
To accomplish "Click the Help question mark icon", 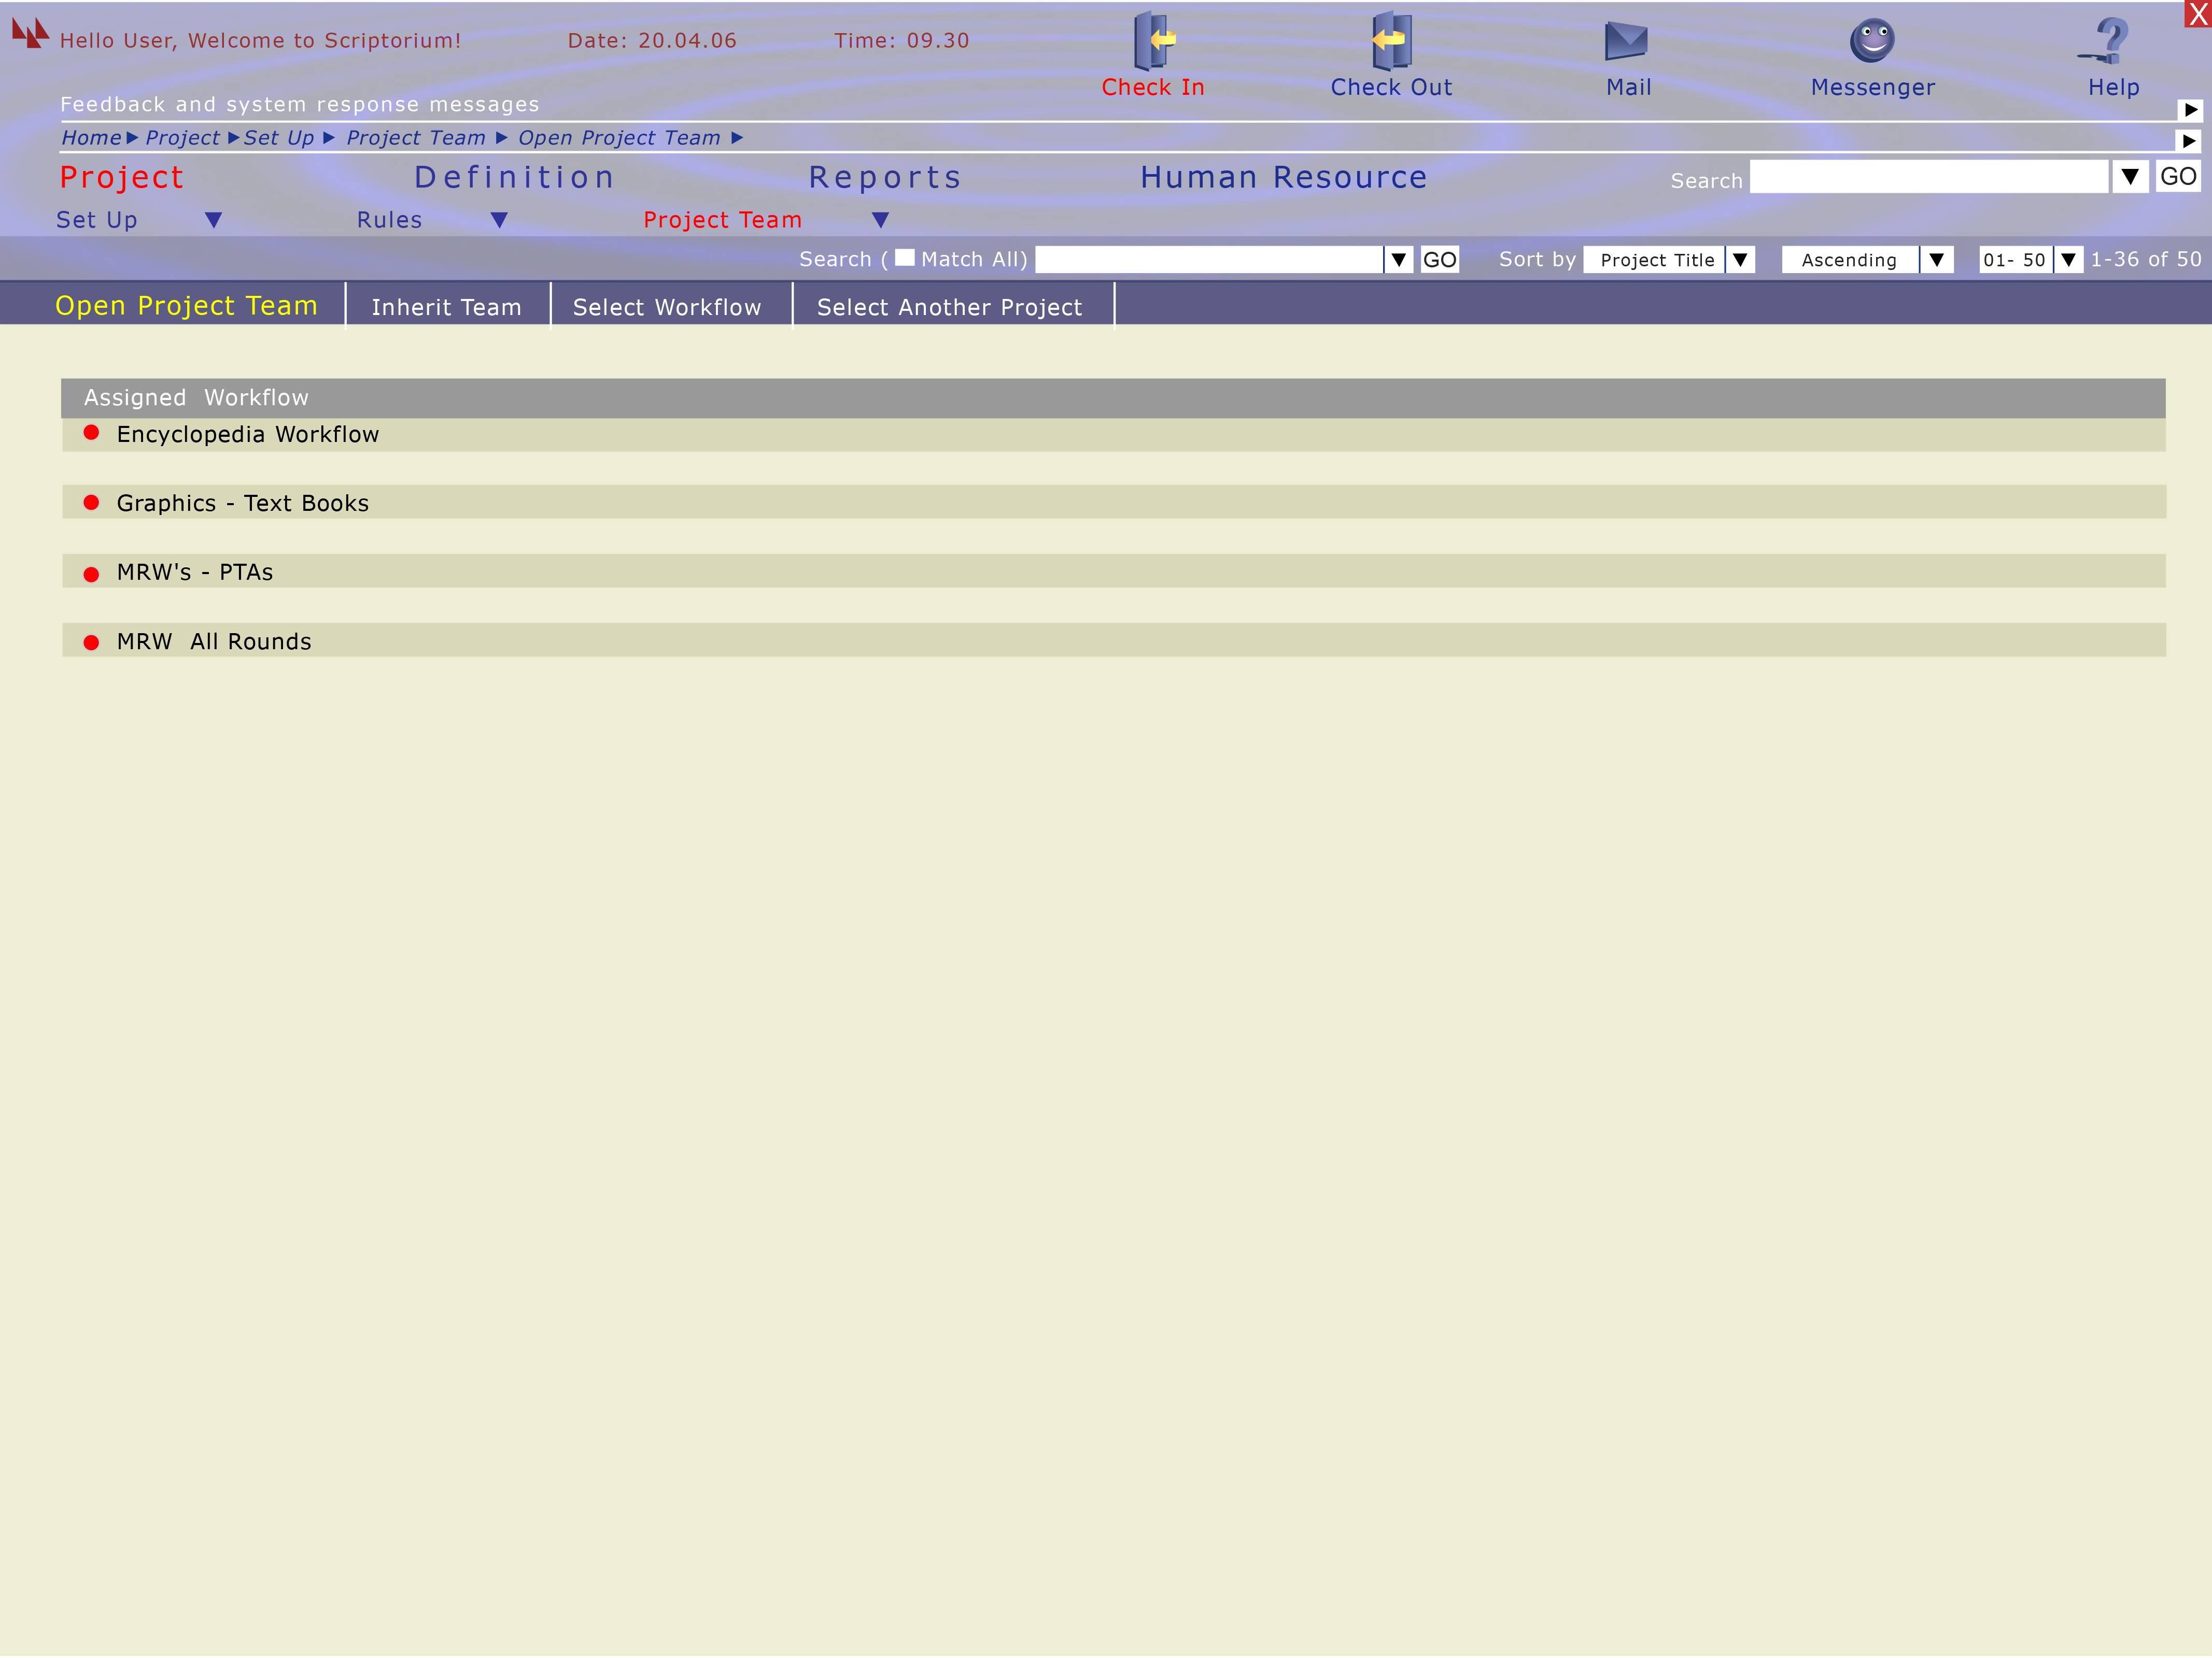I will click(x=2110, y=41).
